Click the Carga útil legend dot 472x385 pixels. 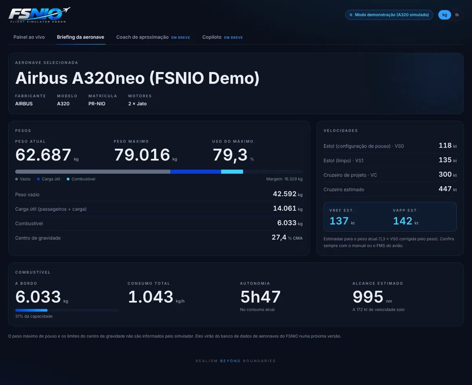click(38, 179)
